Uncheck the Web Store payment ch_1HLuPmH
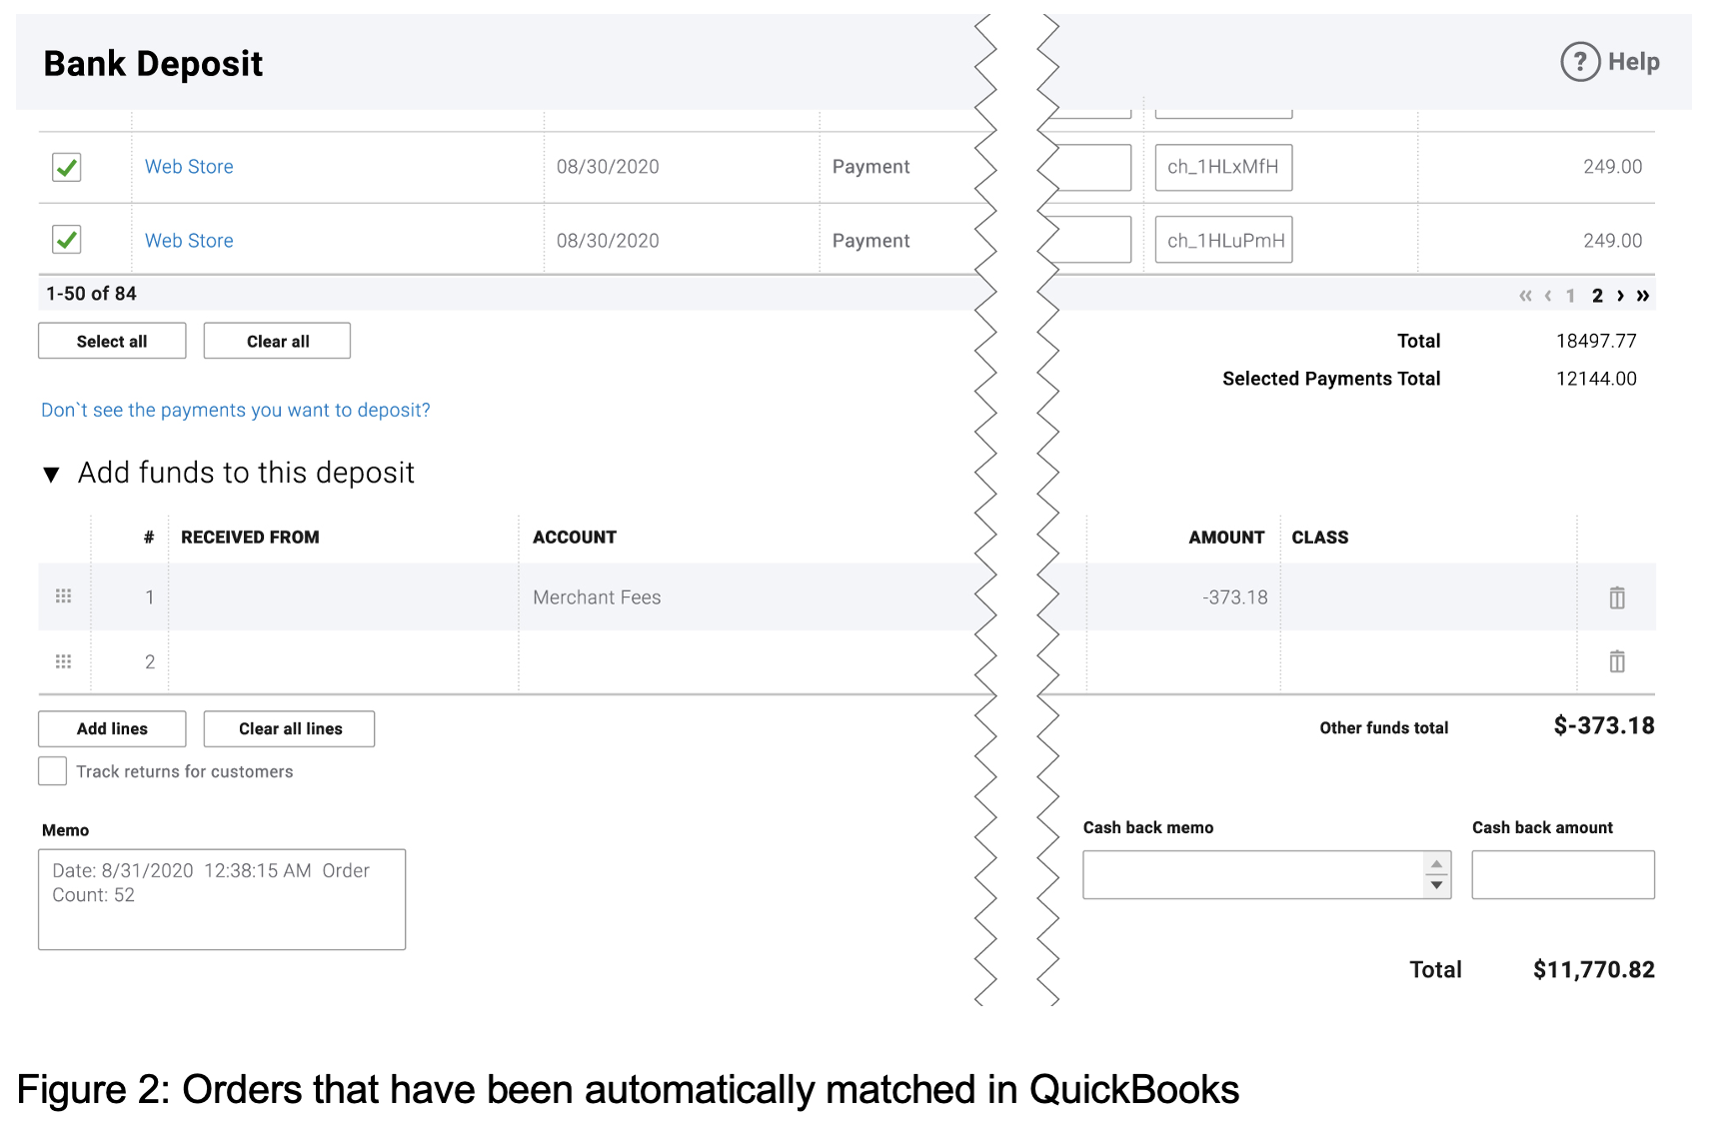The image size is (1731, 1139). [67, 240]
